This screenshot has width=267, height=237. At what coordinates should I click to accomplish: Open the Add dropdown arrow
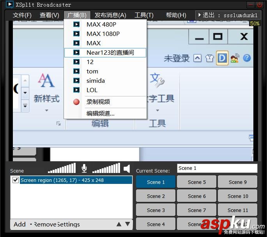pyautogui.click(x=31, y=224)
